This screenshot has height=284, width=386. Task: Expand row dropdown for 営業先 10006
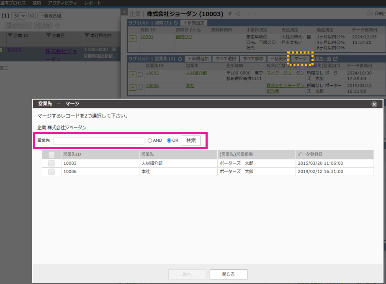pos(133,87)
